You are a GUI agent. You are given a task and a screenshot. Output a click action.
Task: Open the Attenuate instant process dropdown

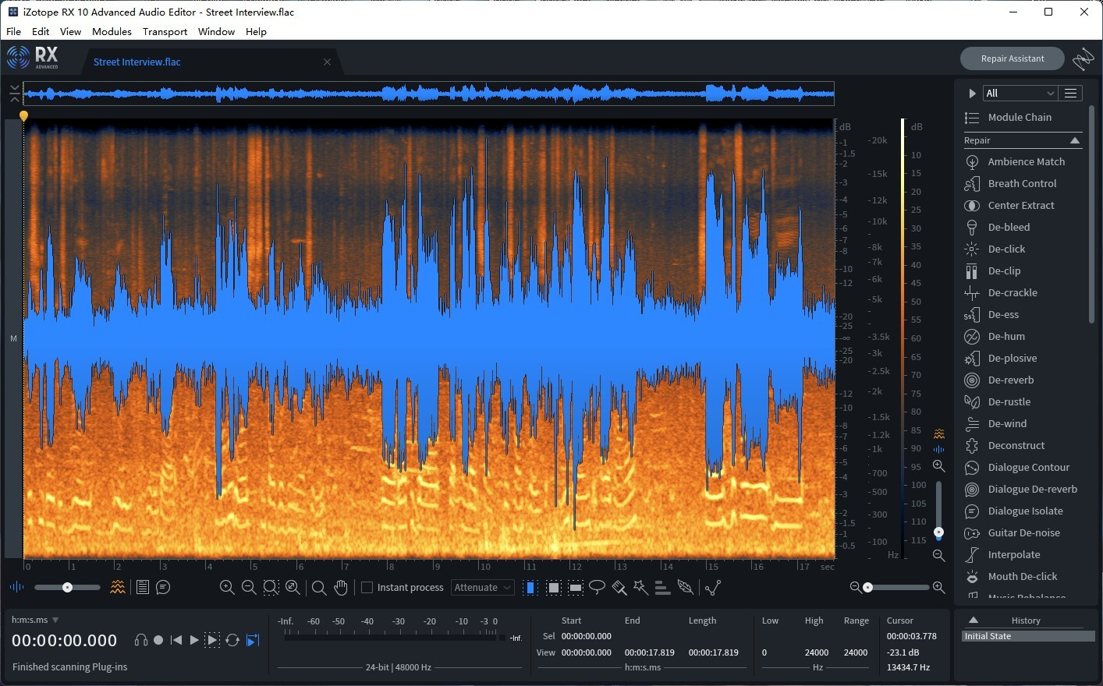coord(483,587)
